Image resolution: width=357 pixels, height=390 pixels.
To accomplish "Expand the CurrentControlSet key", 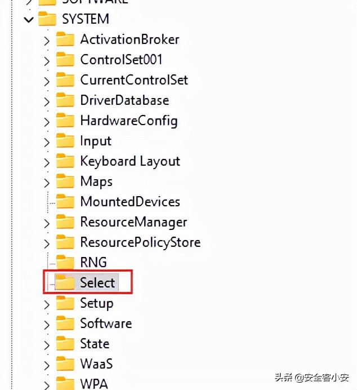I will click(x=47, y=81).
